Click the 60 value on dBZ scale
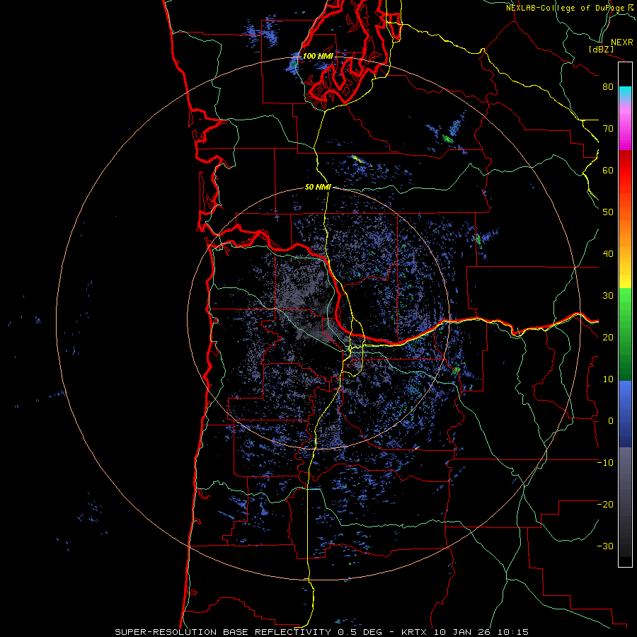This screenshot has height=637, width=637. pyautogui.click(x=608, y=170)
